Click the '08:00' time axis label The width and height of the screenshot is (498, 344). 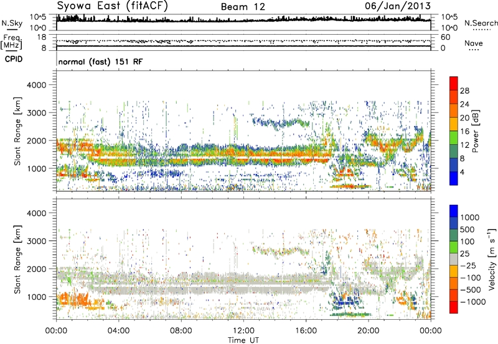coord(181,331)
